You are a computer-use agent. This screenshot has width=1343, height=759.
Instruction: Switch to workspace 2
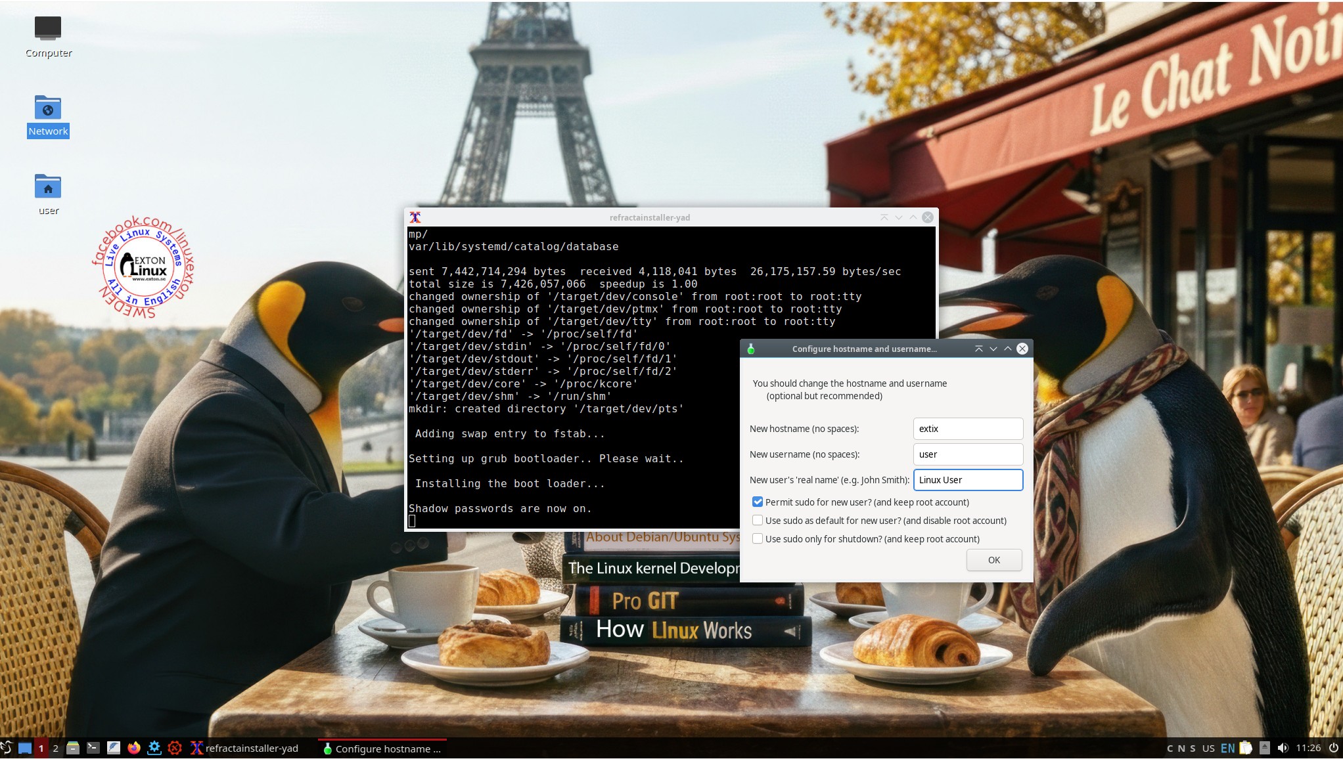point(56,748)
